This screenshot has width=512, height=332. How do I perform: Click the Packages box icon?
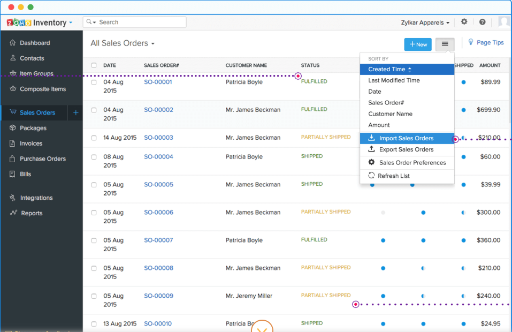13,128
